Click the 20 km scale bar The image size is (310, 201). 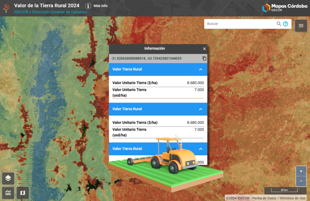click(284, 190)
